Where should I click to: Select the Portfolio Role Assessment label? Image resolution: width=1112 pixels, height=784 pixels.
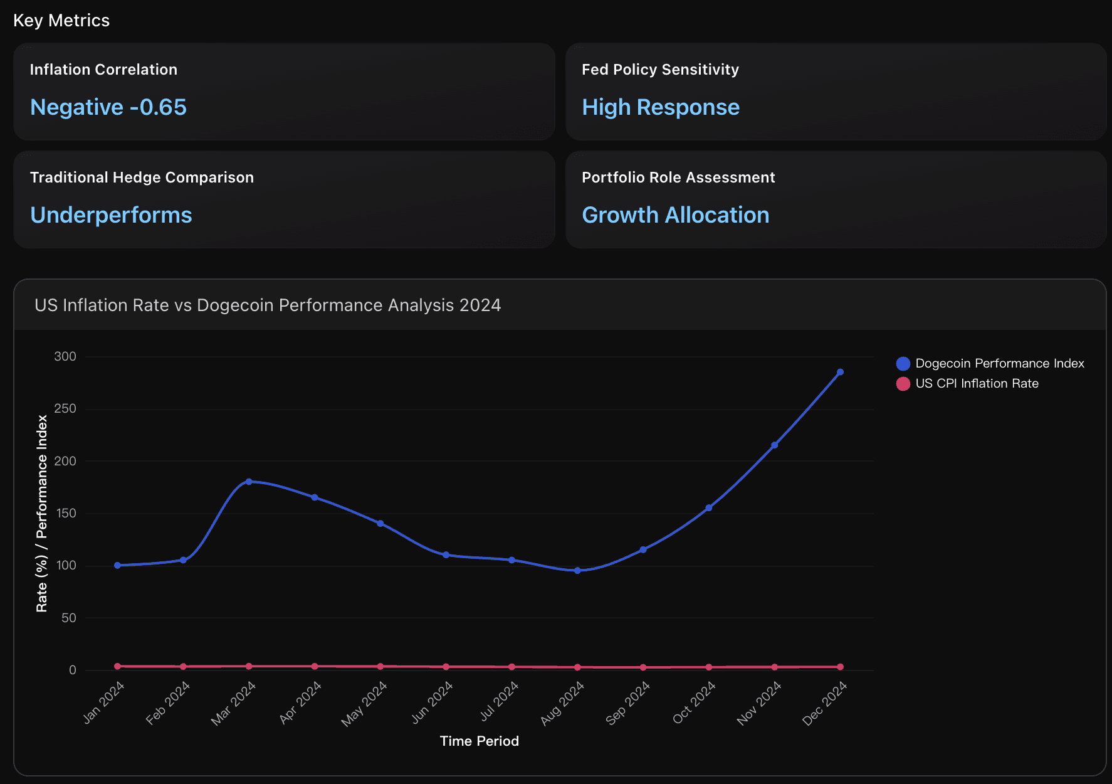click(678, 177)
